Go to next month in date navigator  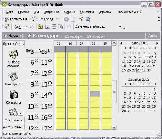pyautogui.click(x=157, y=43)
